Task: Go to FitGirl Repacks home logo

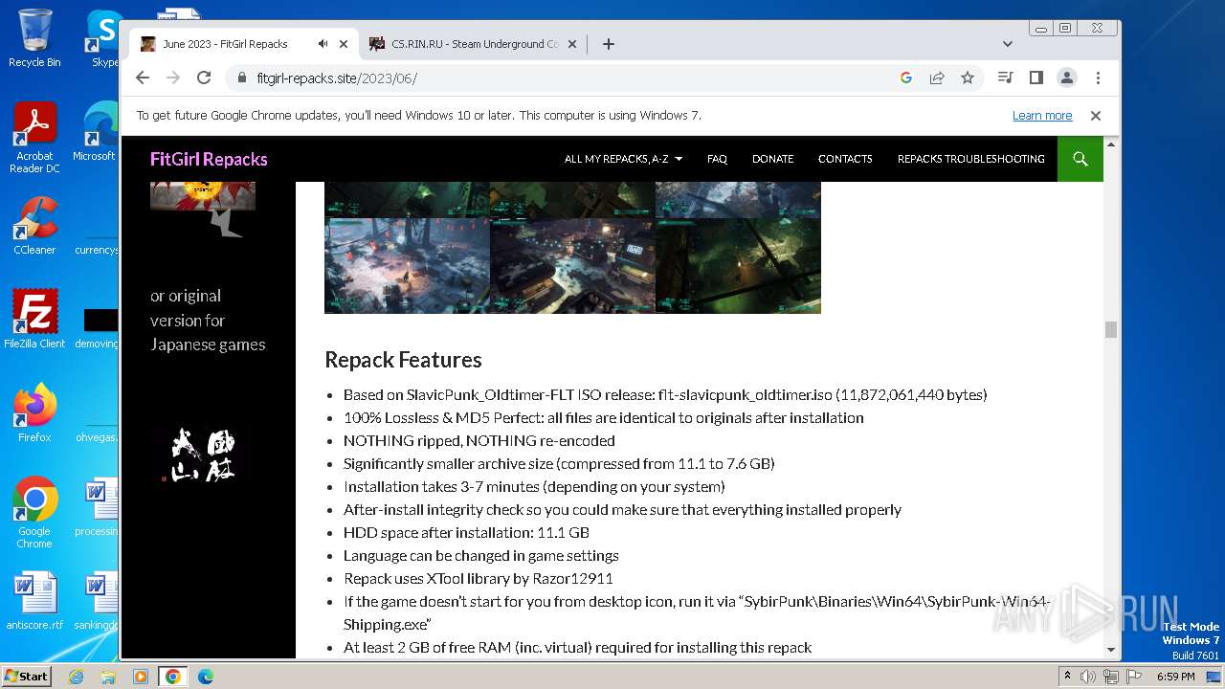Action: pos(209,159)
